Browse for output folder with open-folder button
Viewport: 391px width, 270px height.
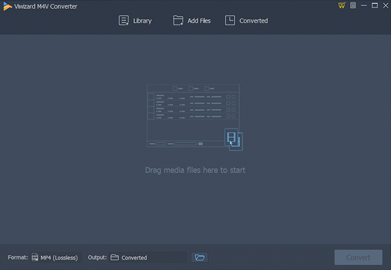[199, 257]
